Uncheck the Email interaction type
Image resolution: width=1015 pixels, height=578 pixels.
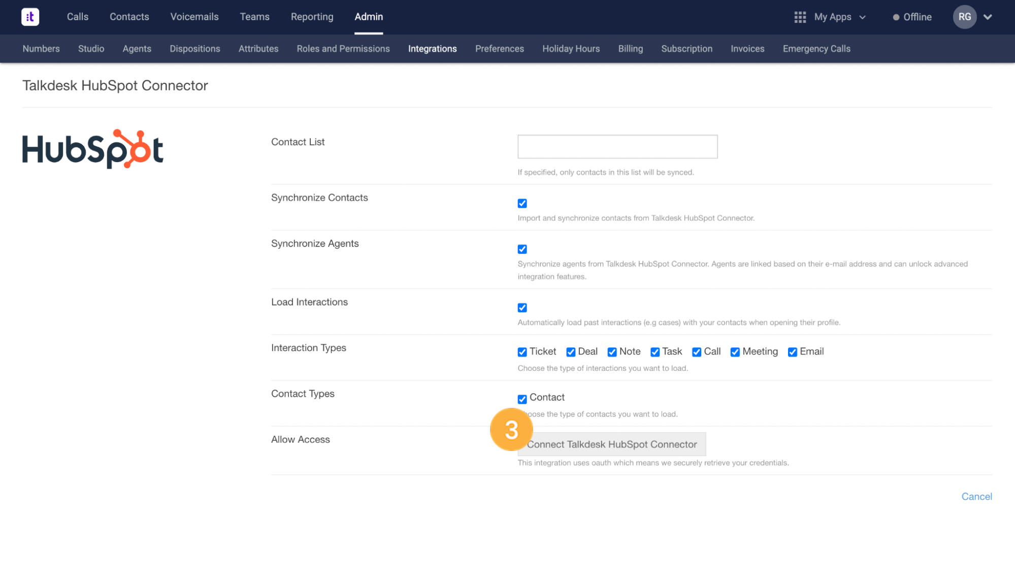(x=792, y=352)
